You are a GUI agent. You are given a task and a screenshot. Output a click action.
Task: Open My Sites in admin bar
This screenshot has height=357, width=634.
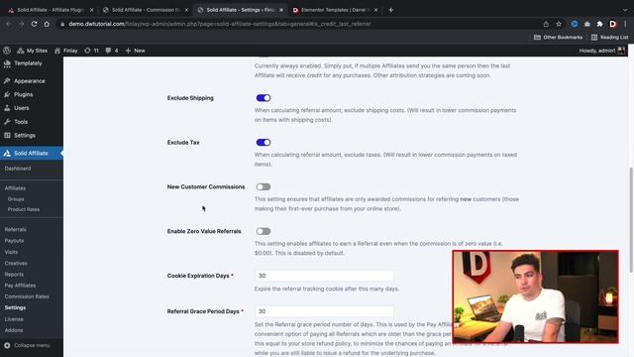[33, 51]
